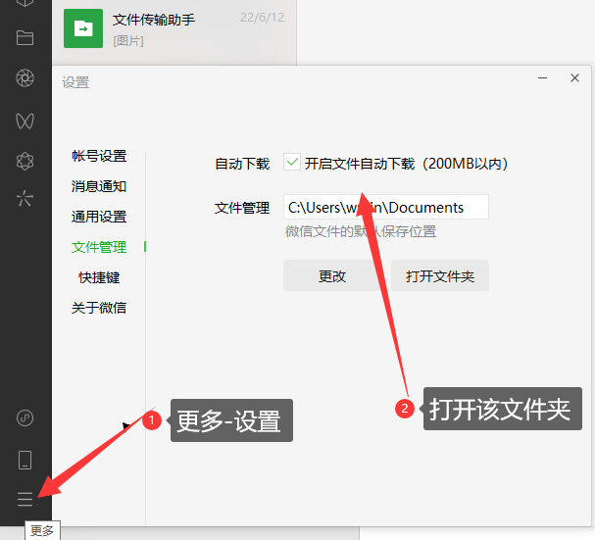The image size is (595, 540).
Task: Click the [图片] message preview text
Action: pyautogui.click(x=128, y=40)
